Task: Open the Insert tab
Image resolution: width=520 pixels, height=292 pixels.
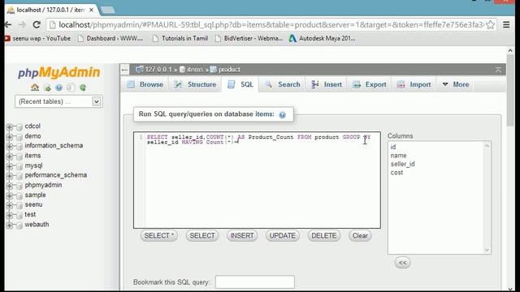Action: click(327, 84)
